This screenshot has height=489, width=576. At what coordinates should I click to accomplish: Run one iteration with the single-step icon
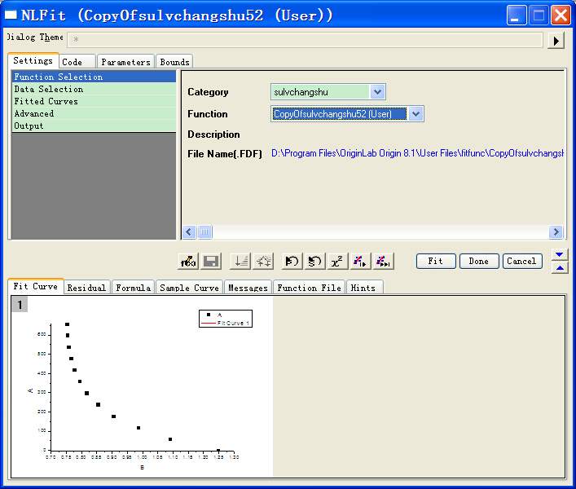tap(360, 262)
